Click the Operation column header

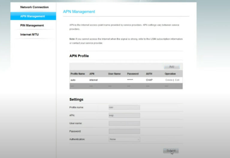pyautogui.click(x=170, y=74)
